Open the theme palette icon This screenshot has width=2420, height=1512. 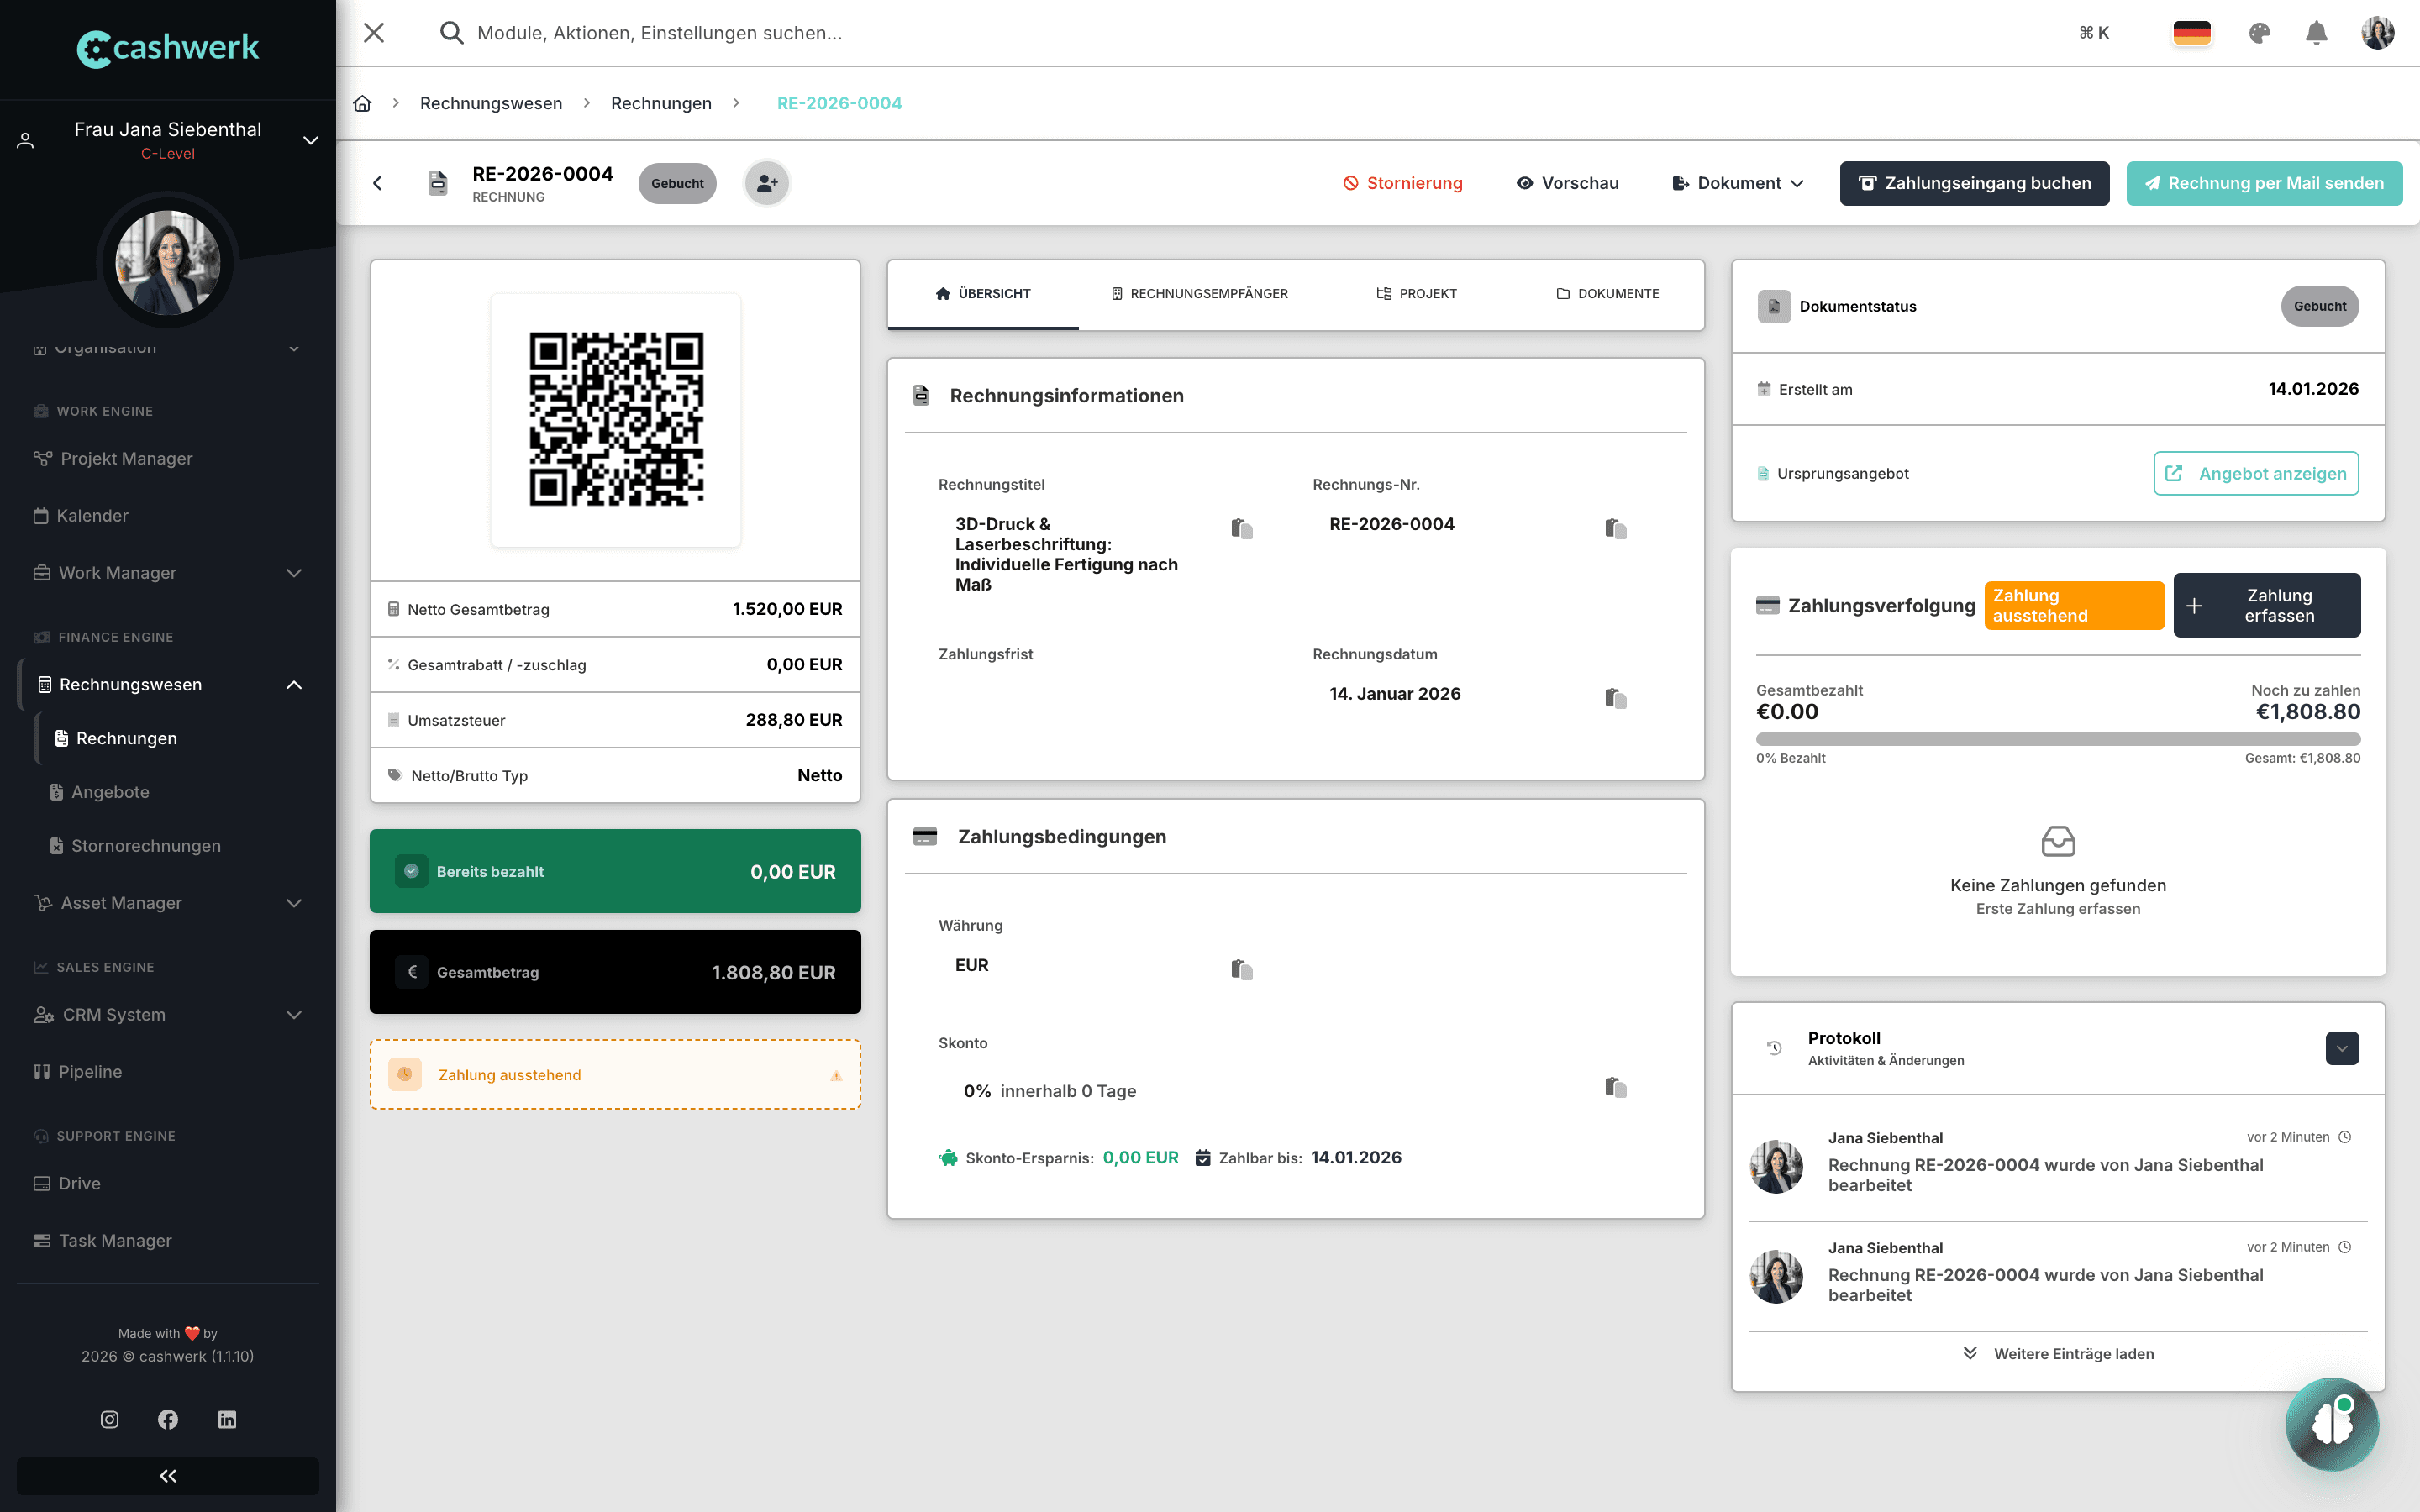coord(2261,32)
